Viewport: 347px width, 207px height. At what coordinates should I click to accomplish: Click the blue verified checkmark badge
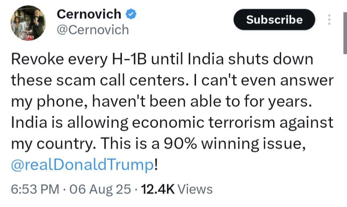[131, 14]
